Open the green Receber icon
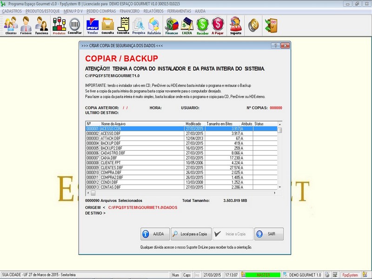This screenshot has width=372, height=279. [x=202, y=26]
